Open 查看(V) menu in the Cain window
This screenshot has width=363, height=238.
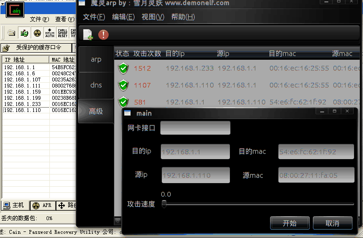click(x=65, y=19)
